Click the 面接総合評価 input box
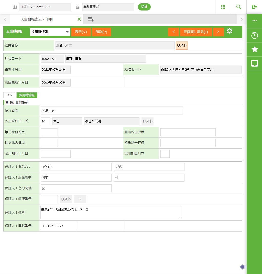This screenshot has height=274, width=262. [x=188, y=132]
